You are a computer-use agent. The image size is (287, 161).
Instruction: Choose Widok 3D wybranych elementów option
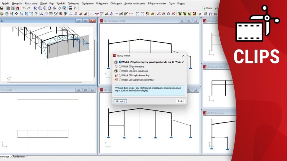120,80
